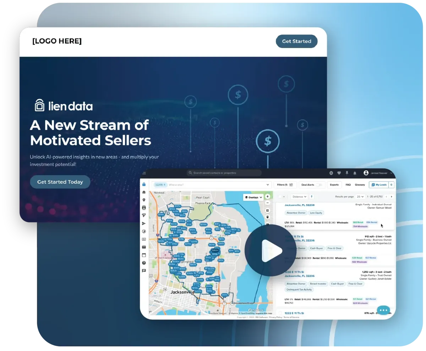Screen dimensions: 426x351
Task: Remove the 32206 zip code chip
Action: pyautogui.click(x=164, y=185)
